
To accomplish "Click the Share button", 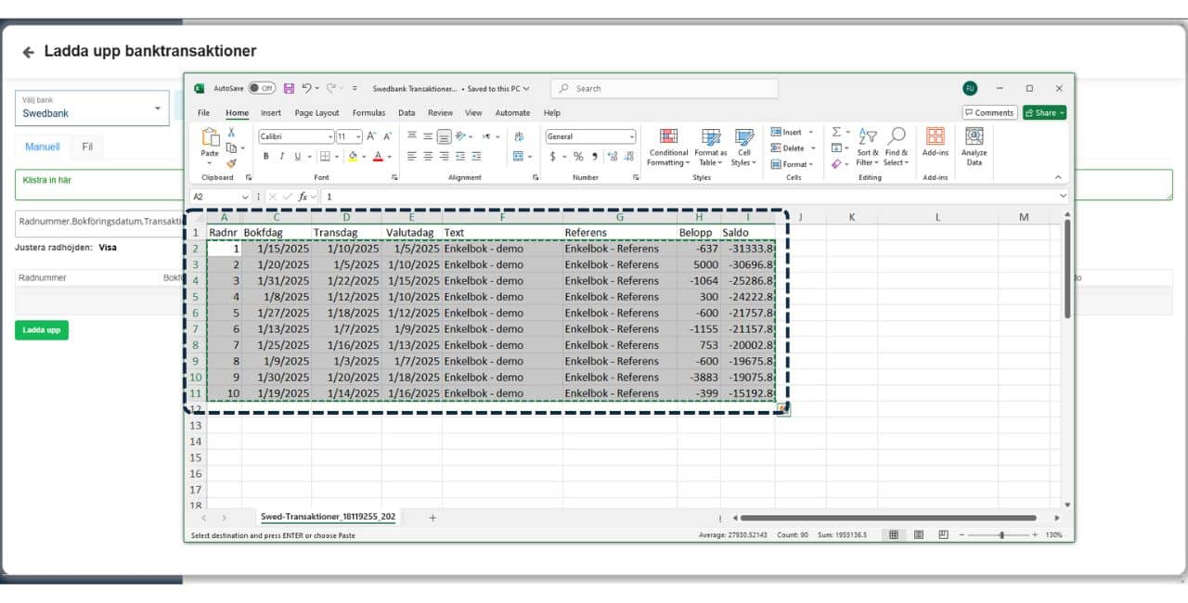I will [1044, 112].
